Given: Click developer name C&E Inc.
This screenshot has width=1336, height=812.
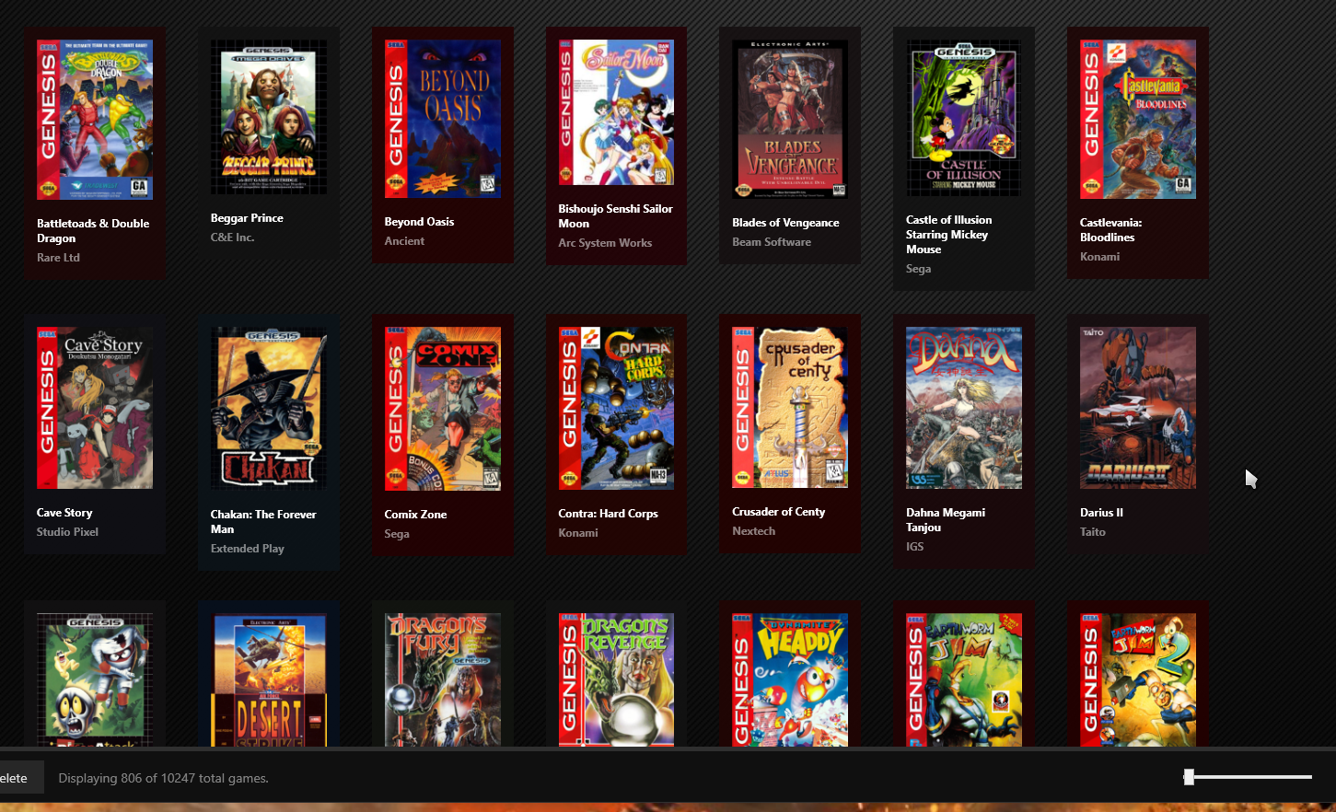Looking at the screenshot, I should click(x=232, y=238).
